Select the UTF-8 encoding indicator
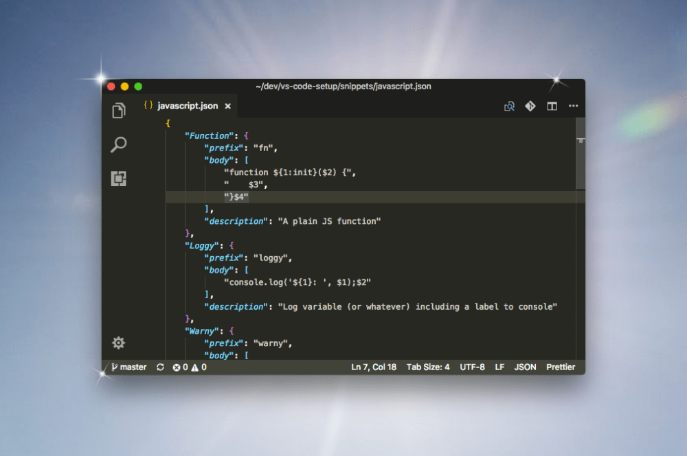Image resolution: width=687 pixels, height=456 pixels. click(x=472, y=367)
